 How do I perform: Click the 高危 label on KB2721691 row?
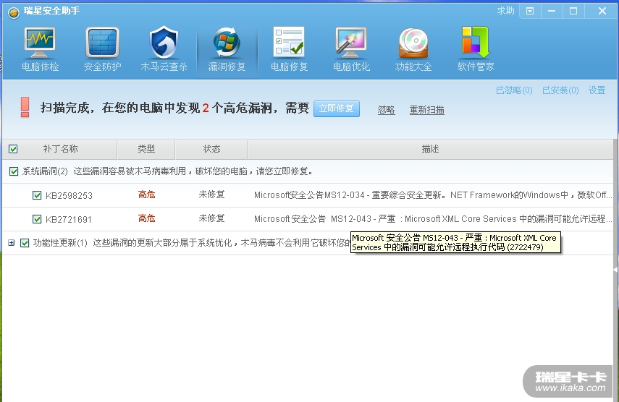146,218
